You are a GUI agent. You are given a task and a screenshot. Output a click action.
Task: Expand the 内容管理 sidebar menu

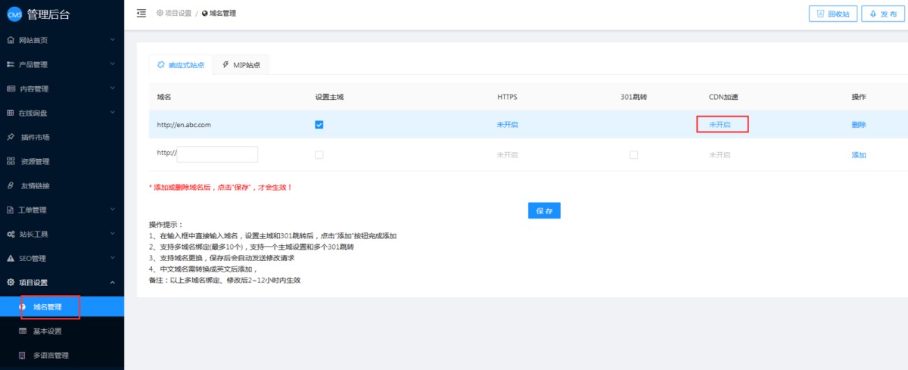click(61, 89)
